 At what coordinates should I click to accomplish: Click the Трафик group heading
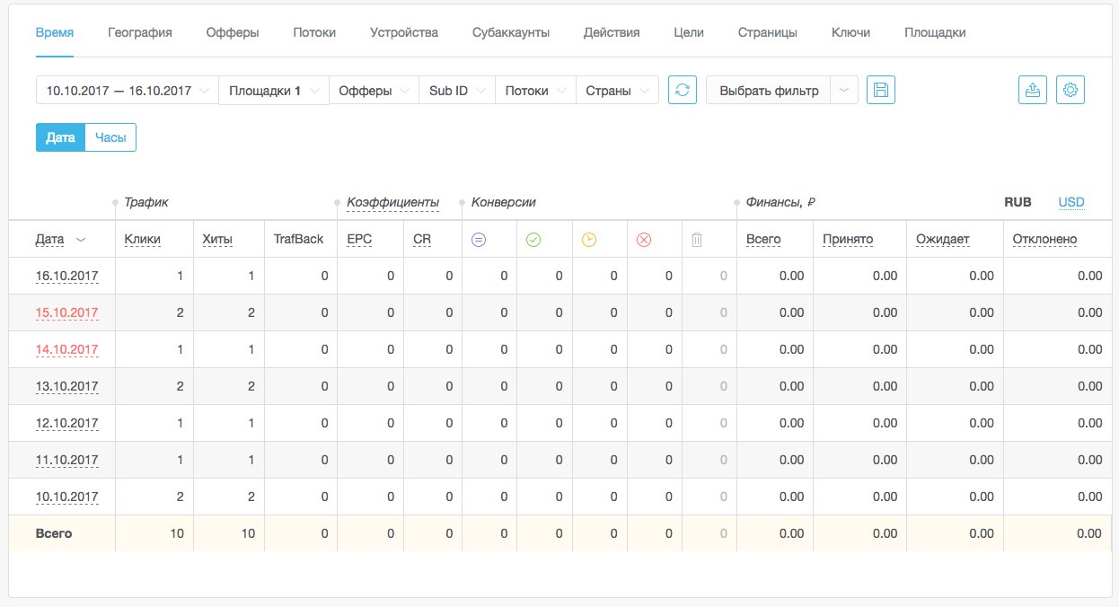click(146, 203)
